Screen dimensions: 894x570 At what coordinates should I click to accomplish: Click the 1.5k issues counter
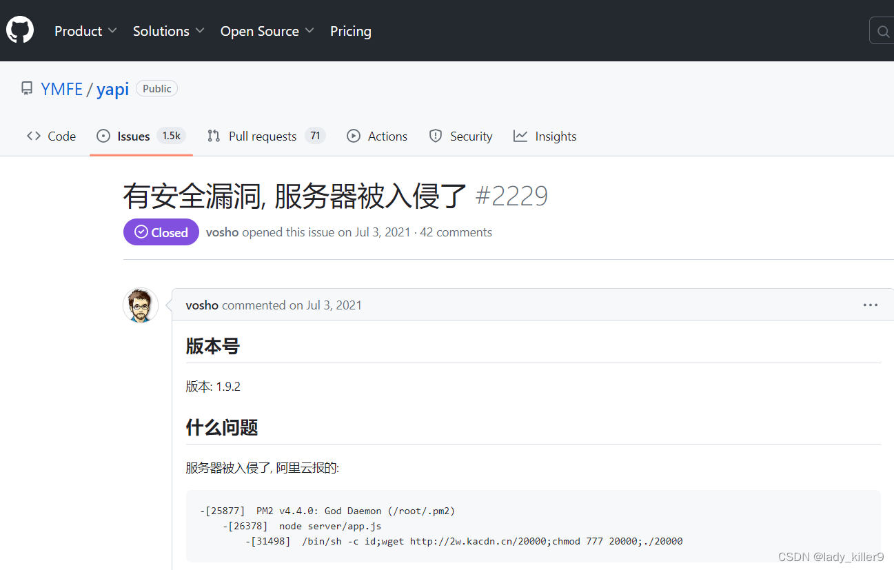[171, 136]
